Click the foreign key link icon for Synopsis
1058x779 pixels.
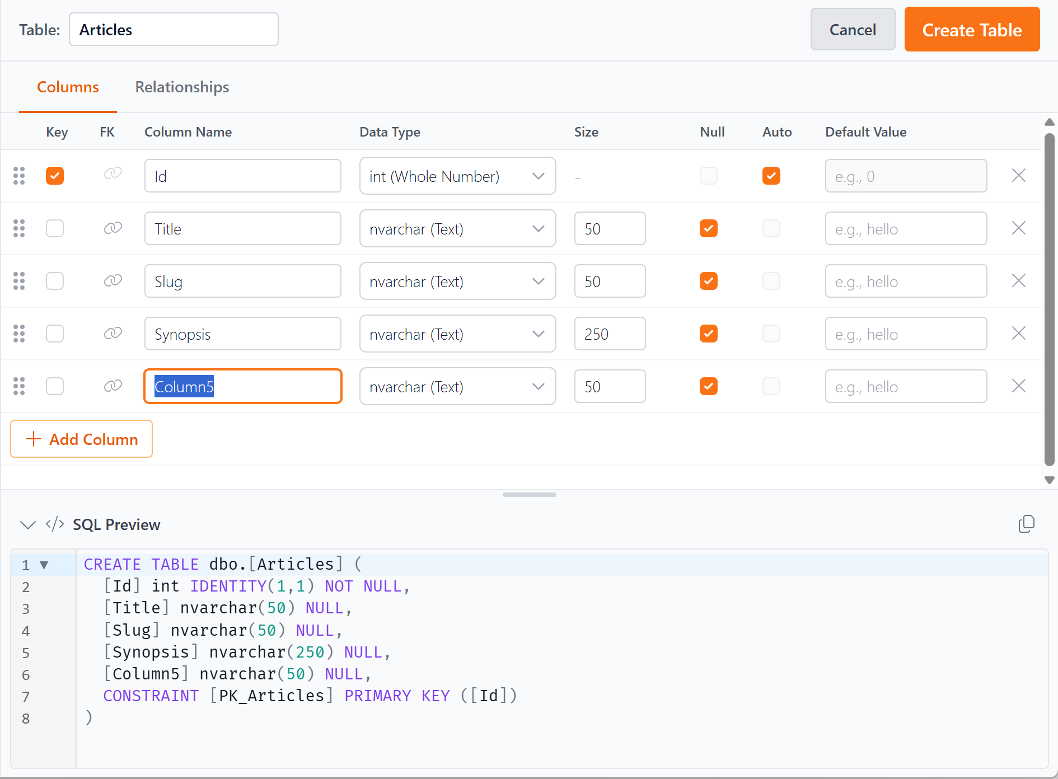click(113, 333)
